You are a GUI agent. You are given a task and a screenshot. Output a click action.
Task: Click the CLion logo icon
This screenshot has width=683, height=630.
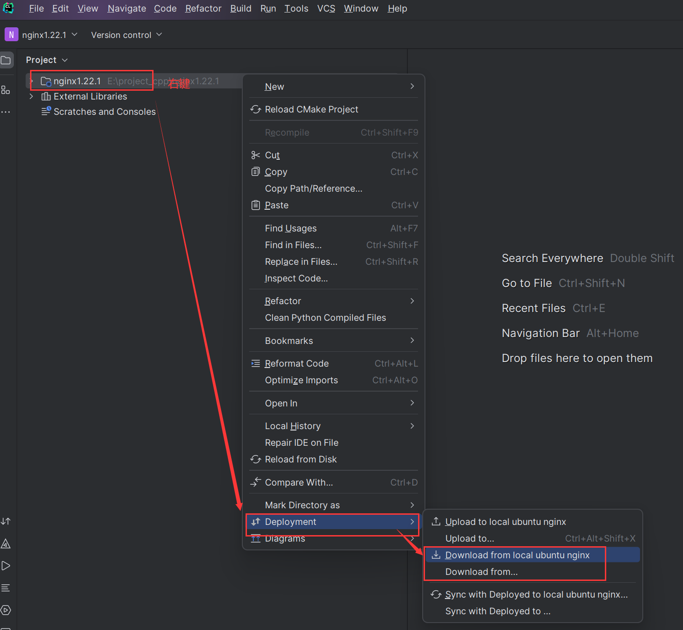(8, 8)
